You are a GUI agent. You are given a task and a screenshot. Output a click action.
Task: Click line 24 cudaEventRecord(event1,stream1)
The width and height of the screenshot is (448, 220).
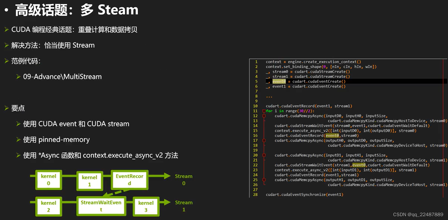click(x=317, y=175)
